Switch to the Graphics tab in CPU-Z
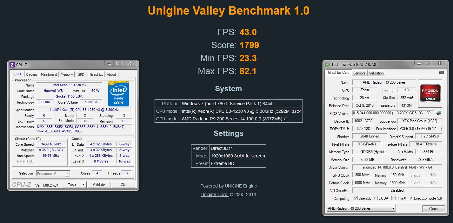 97,74
